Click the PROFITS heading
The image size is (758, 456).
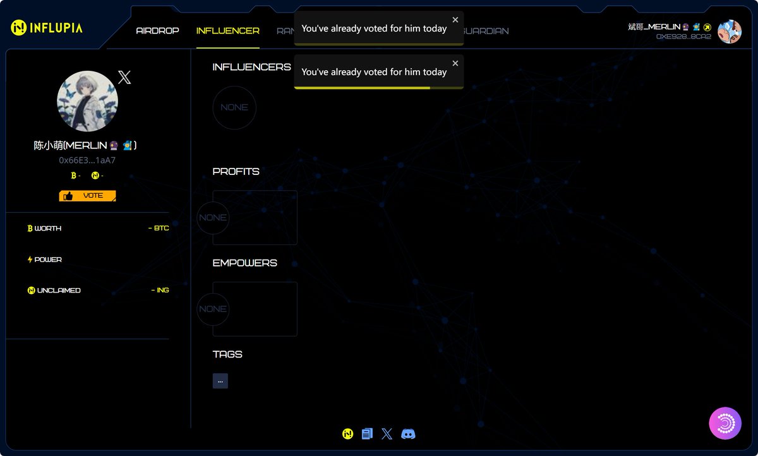click(236, 172)
